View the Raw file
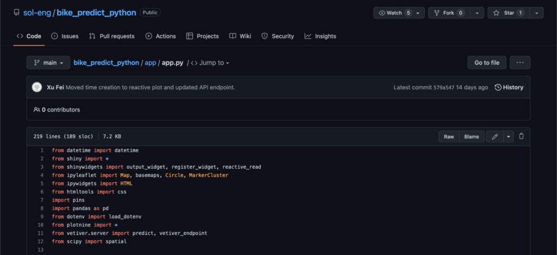557x255 pixels. click(449, 136)
